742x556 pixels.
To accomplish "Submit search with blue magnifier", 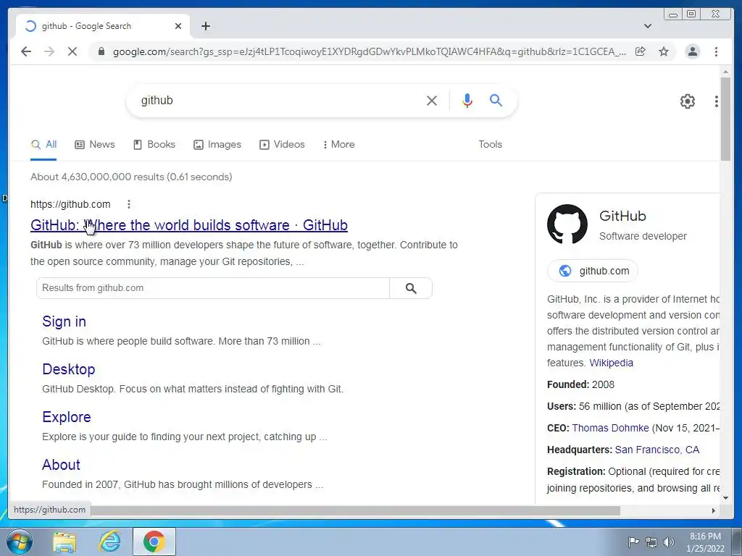I will click(496, 100).
